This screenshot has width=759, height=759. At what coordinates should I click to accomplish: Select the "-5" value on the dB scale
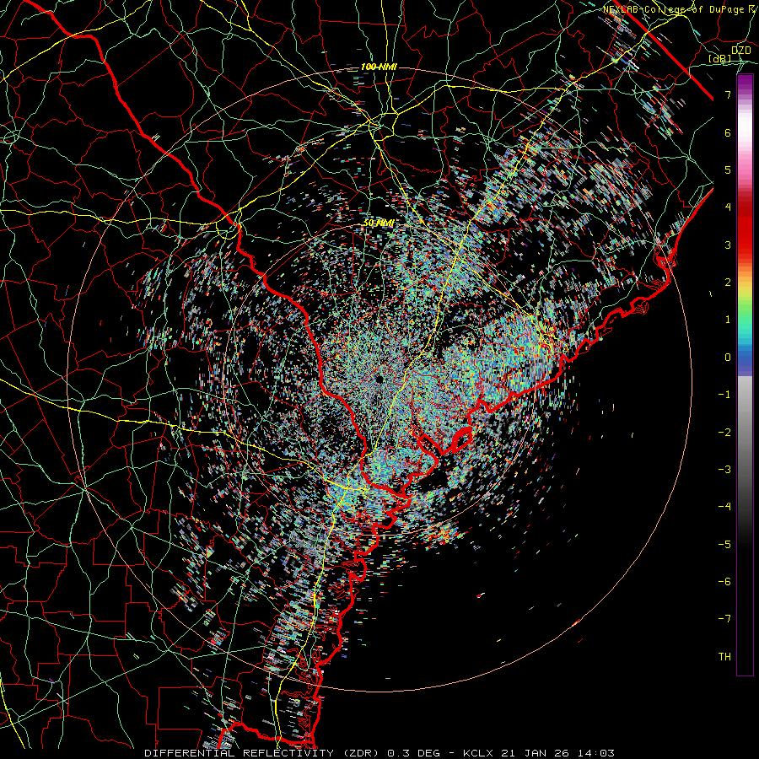724,545
